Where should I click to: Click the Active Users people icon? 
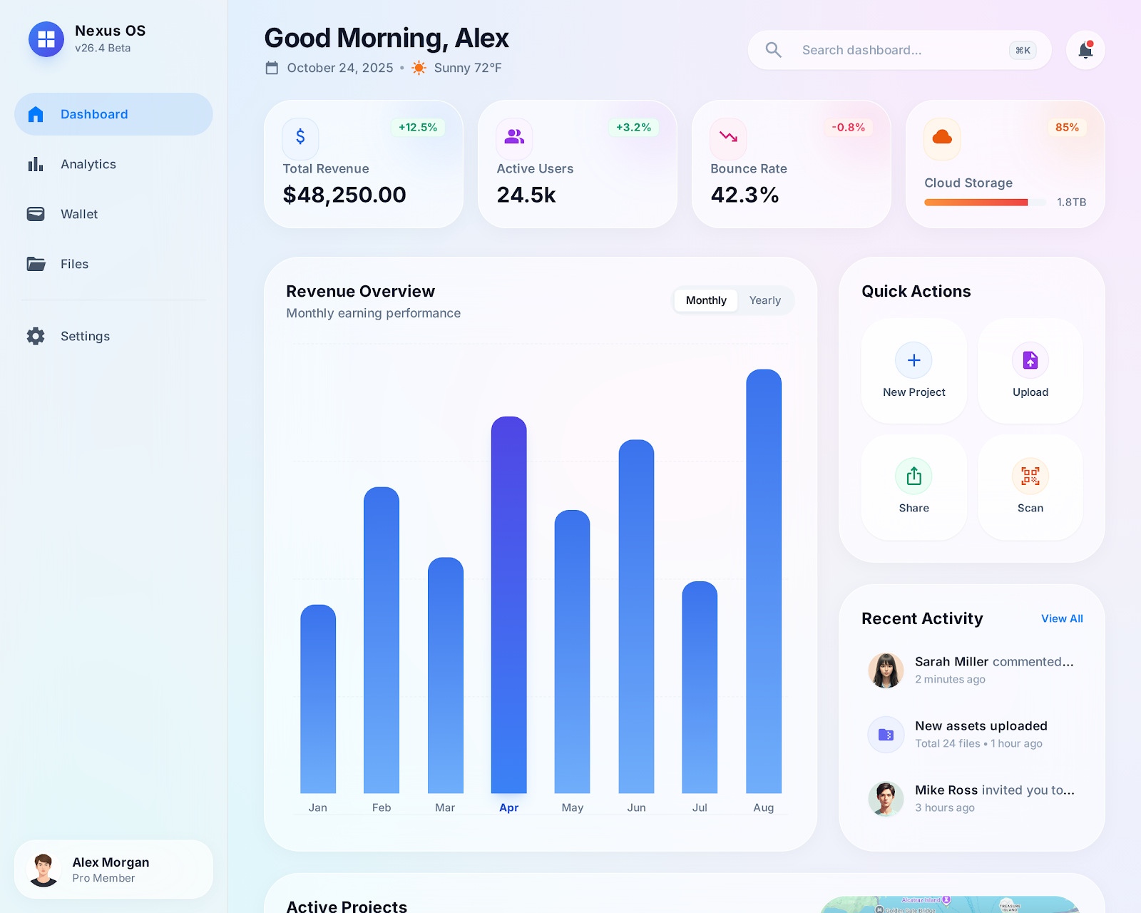[x=514, y=137]
